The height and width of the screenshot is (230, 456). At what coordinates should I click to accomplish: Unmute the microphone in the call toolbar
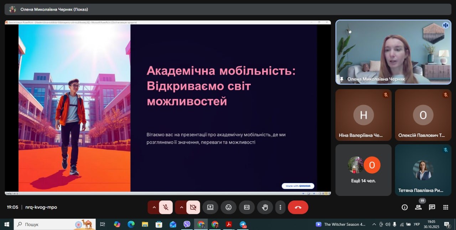click(166, 207)
